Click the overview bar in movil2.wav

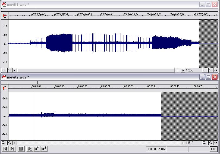pyautogui.click(x=110, y=82)
